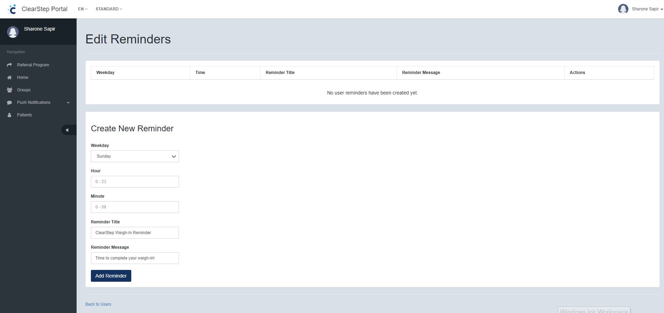Image resolution: width=664 pixels, height=313 pixels.
Task: Open the Sharone Sapir account menu
Action: click(x=647, y=9)
